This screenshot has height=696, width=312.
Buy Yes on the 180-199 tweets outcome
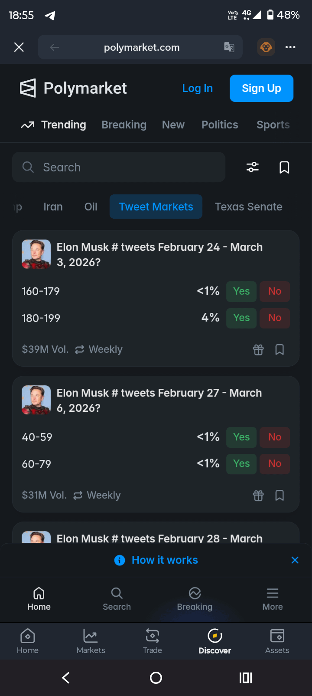click(x=241, y=318)
